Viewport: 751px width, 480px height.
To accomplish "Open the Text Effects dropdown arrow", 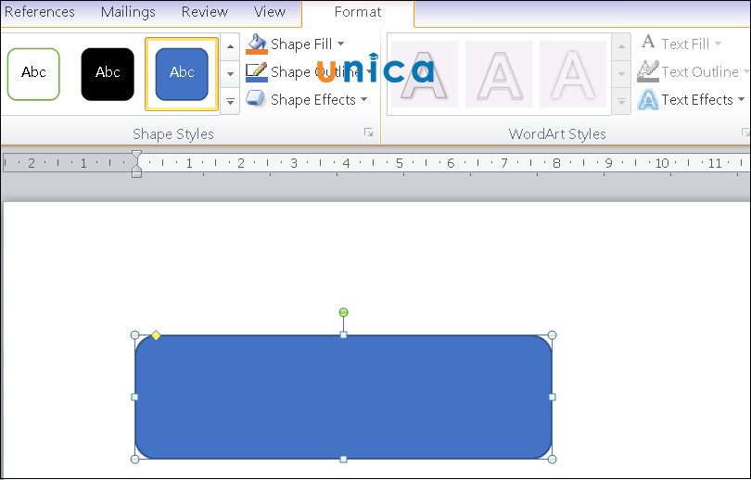I will click(x=742, y=99).
